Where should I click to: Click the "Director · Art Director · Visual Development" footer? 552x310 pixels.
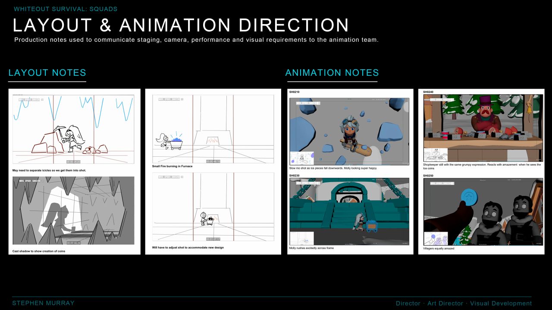pos(464,304)
